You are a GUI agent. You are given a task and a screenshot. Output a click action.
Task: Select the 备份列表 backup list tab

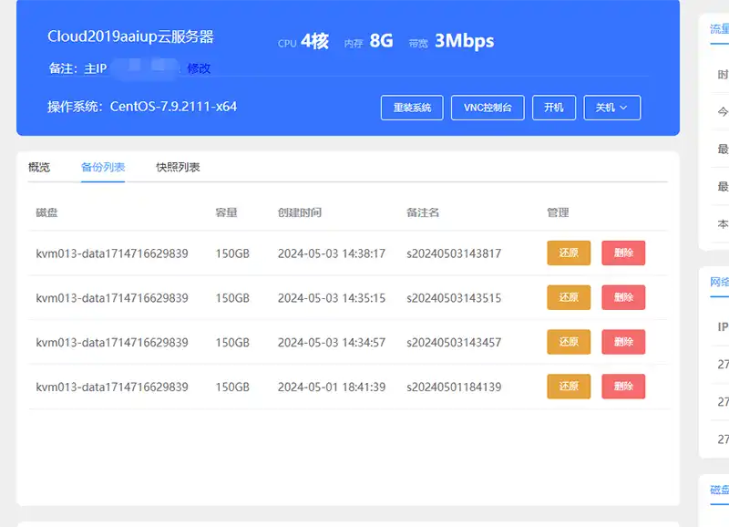click(x=103, y=167)
